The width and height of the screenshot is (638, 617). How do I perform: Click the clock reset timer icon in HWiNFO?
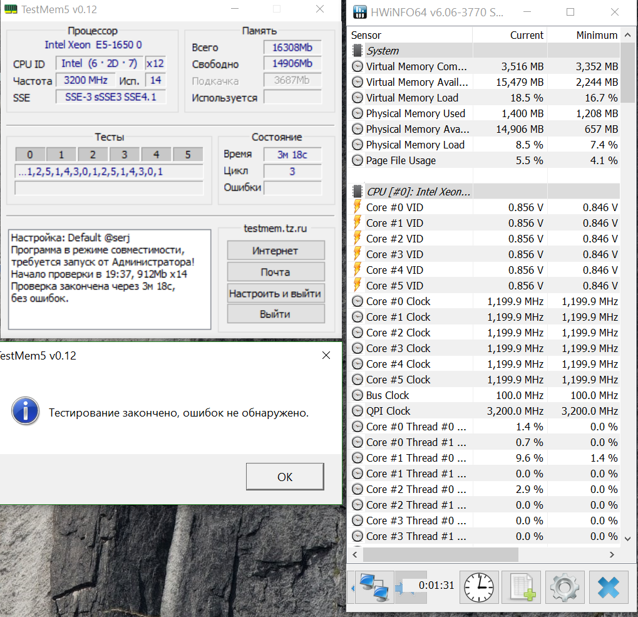479,588
